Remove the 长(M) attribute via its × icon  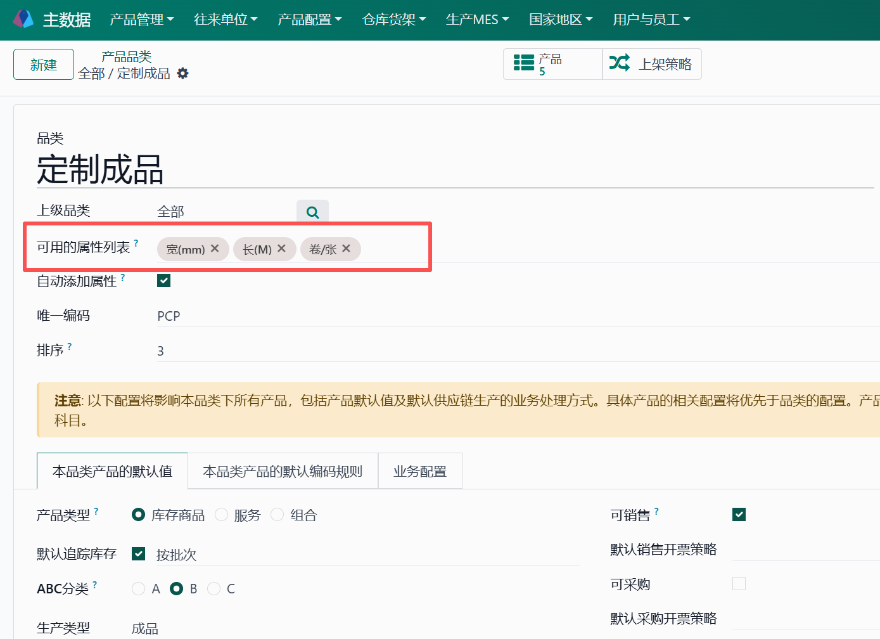coord(282,249)
